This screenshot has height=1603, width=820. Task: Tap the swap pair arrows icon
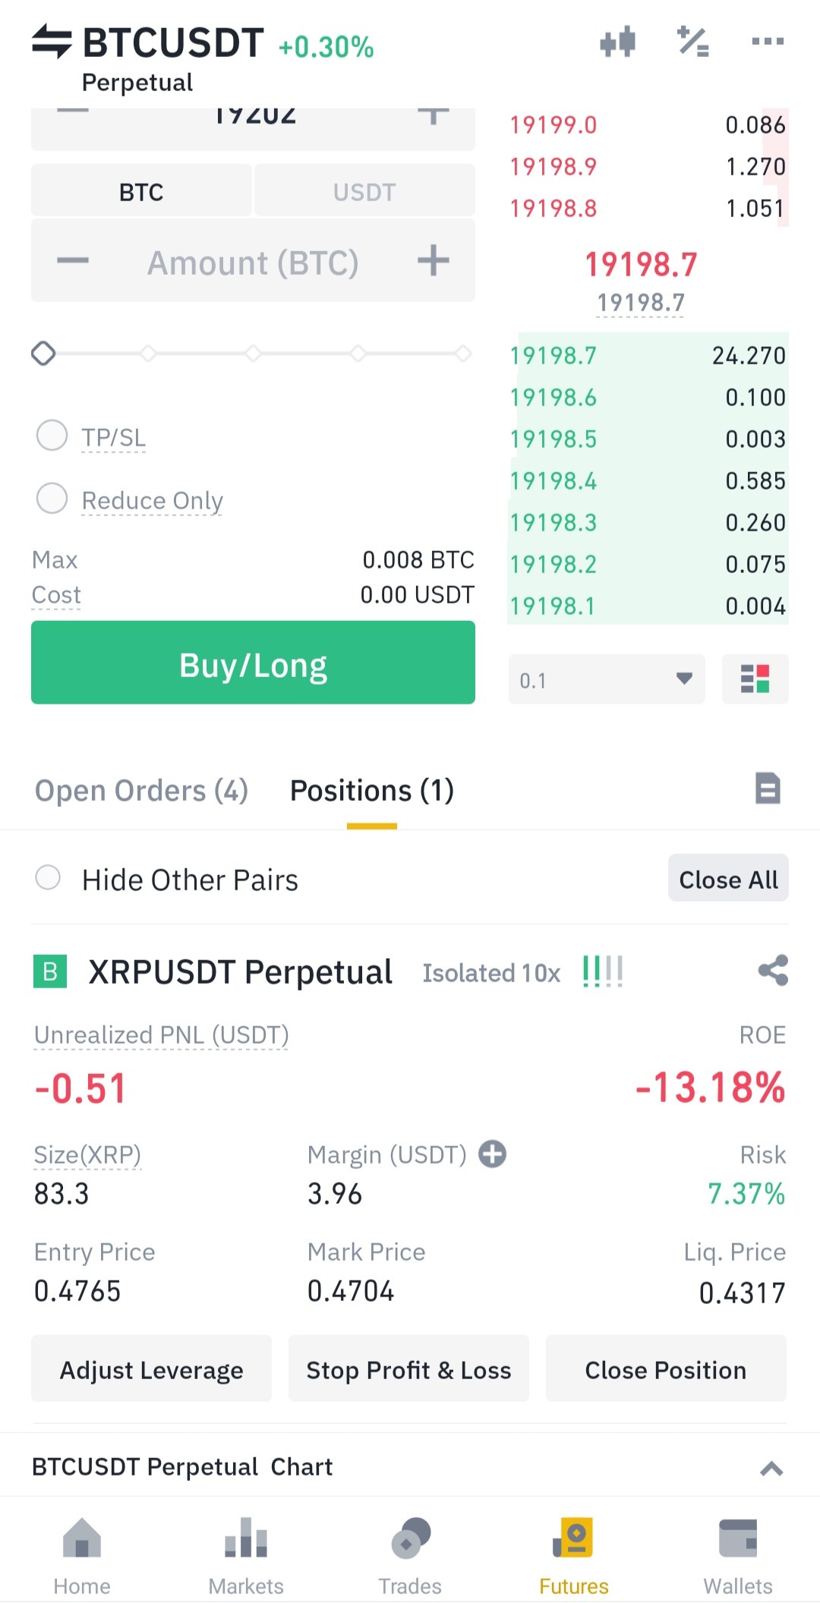click(x=52, y=42)
